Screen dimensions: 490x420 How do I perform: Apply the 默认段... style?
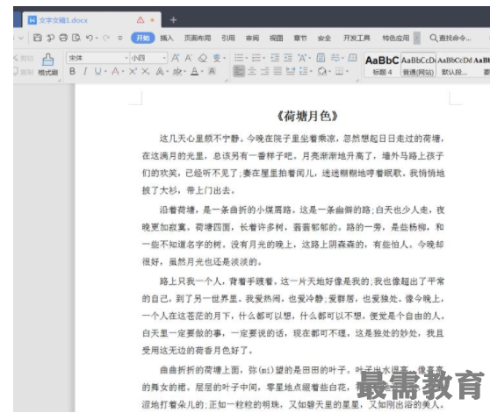(x=454, y=65)
